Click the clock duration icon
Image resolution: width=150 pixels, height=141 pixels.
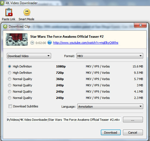tap(32, 43)
